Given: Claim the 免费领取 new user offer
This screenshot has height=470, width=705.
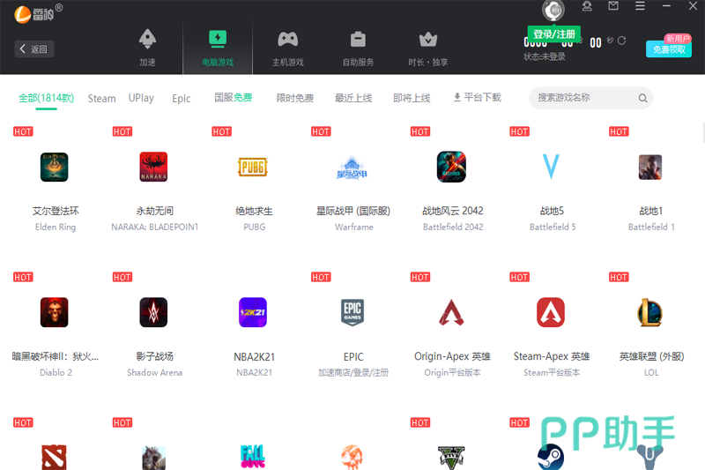Looking at the screenshot, I should click(669, 49).
